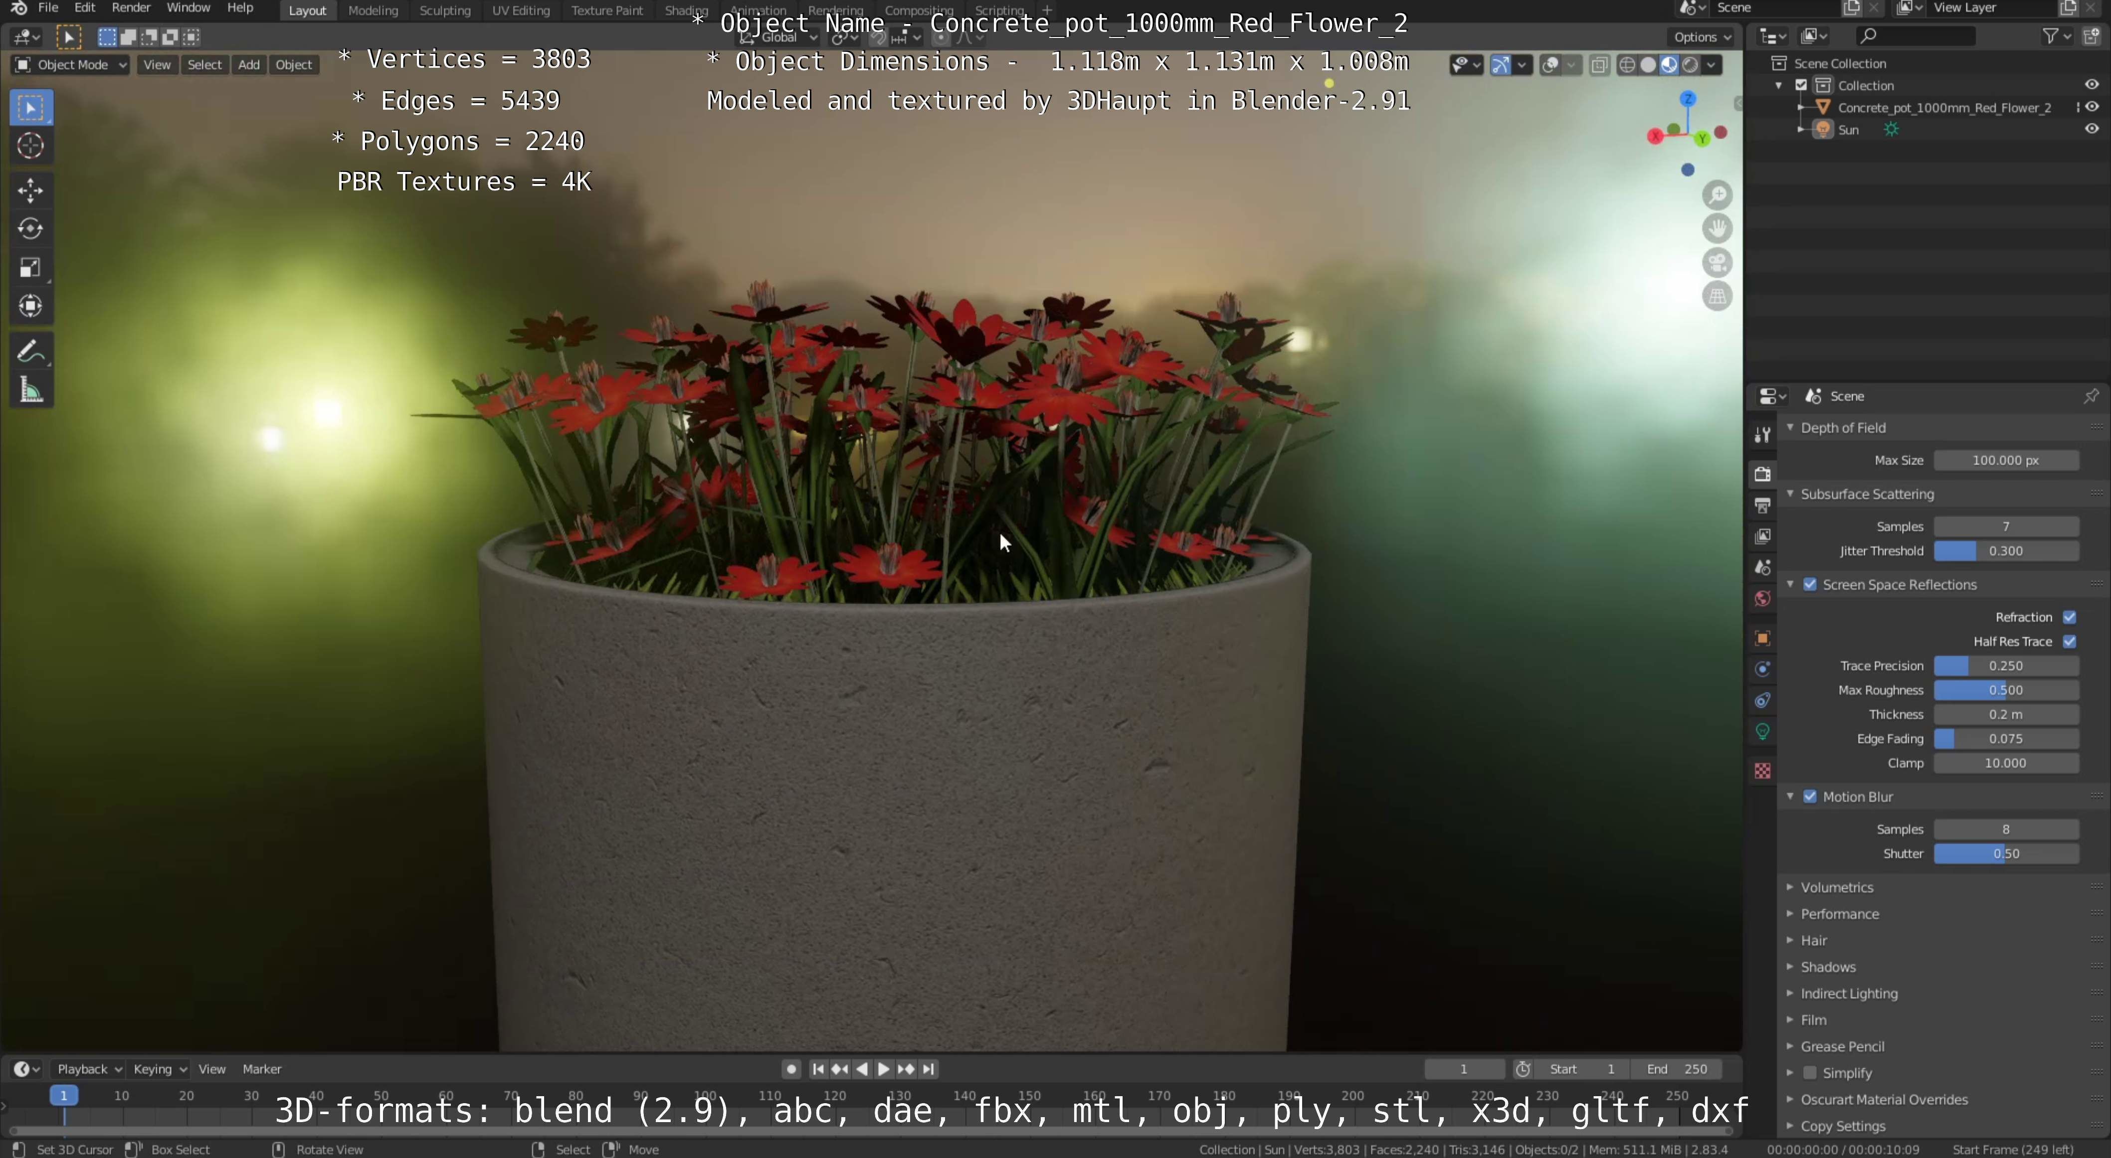The width and height of the screenshot is (2111, 1158).
Task: Toggle viewport overlays display
Action: [x=1549, y=65]
